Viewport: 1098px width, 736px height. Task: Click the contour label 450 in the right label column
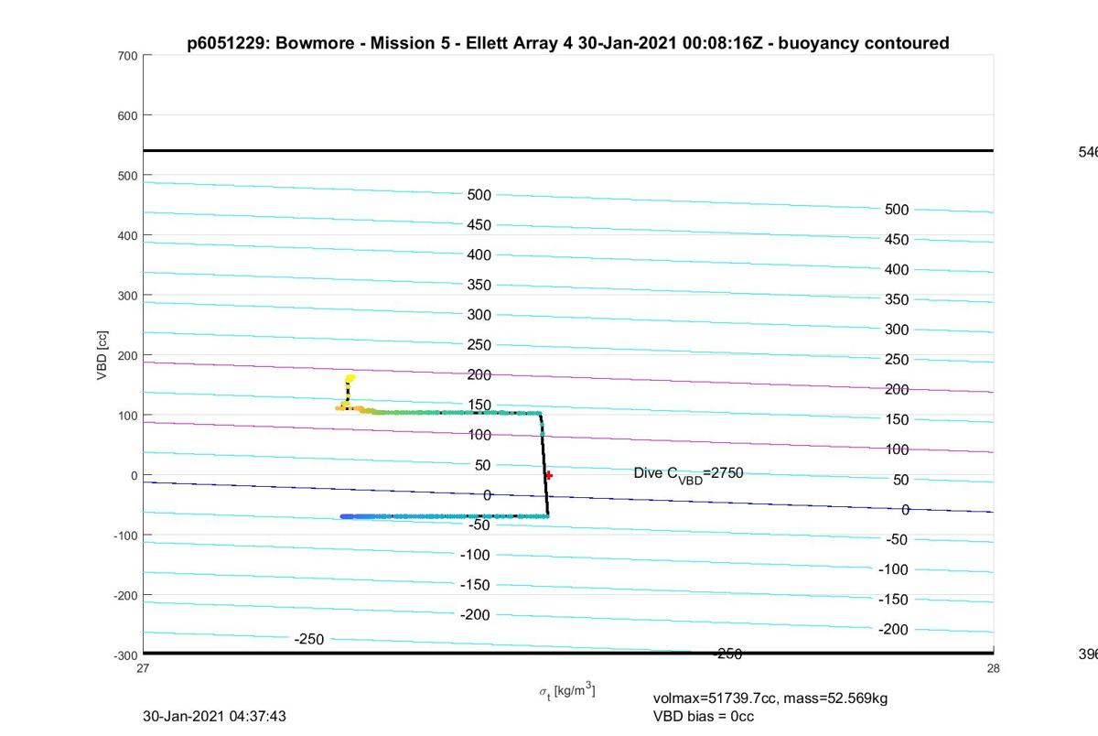pos(897,240)
